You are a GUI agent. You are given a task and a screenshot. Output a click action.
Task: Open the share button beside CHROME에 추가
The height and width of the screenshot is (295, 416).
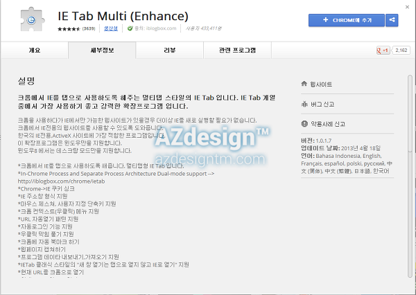coord(392,20)
